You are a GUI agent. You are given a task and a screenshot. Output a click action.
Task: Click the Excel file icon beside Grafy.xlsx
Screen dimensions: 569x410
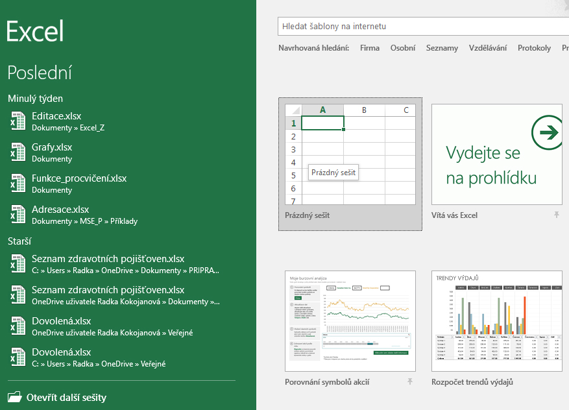18,152
